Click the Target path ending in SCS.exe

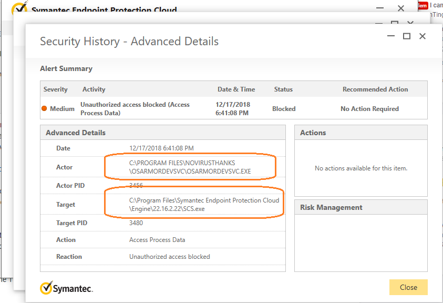coord(204,205)
